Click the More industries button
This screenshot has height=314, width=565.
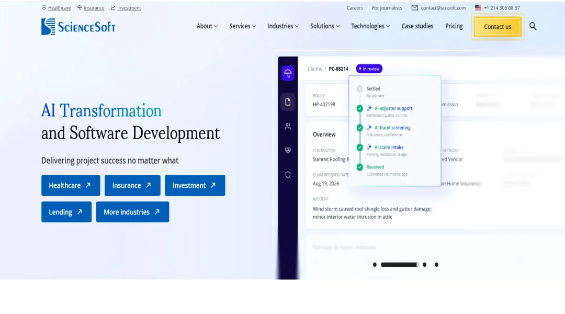[x=132, y=212]
